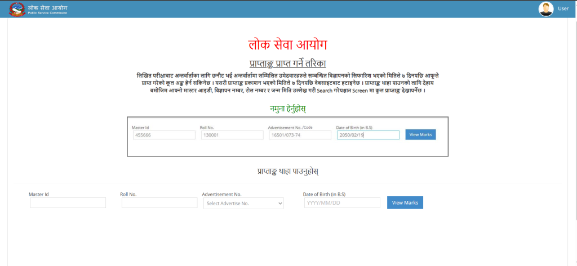This screenshot has height=266, width=577.
Task: Open the User avatar profile picture
Action: point(546,9)
